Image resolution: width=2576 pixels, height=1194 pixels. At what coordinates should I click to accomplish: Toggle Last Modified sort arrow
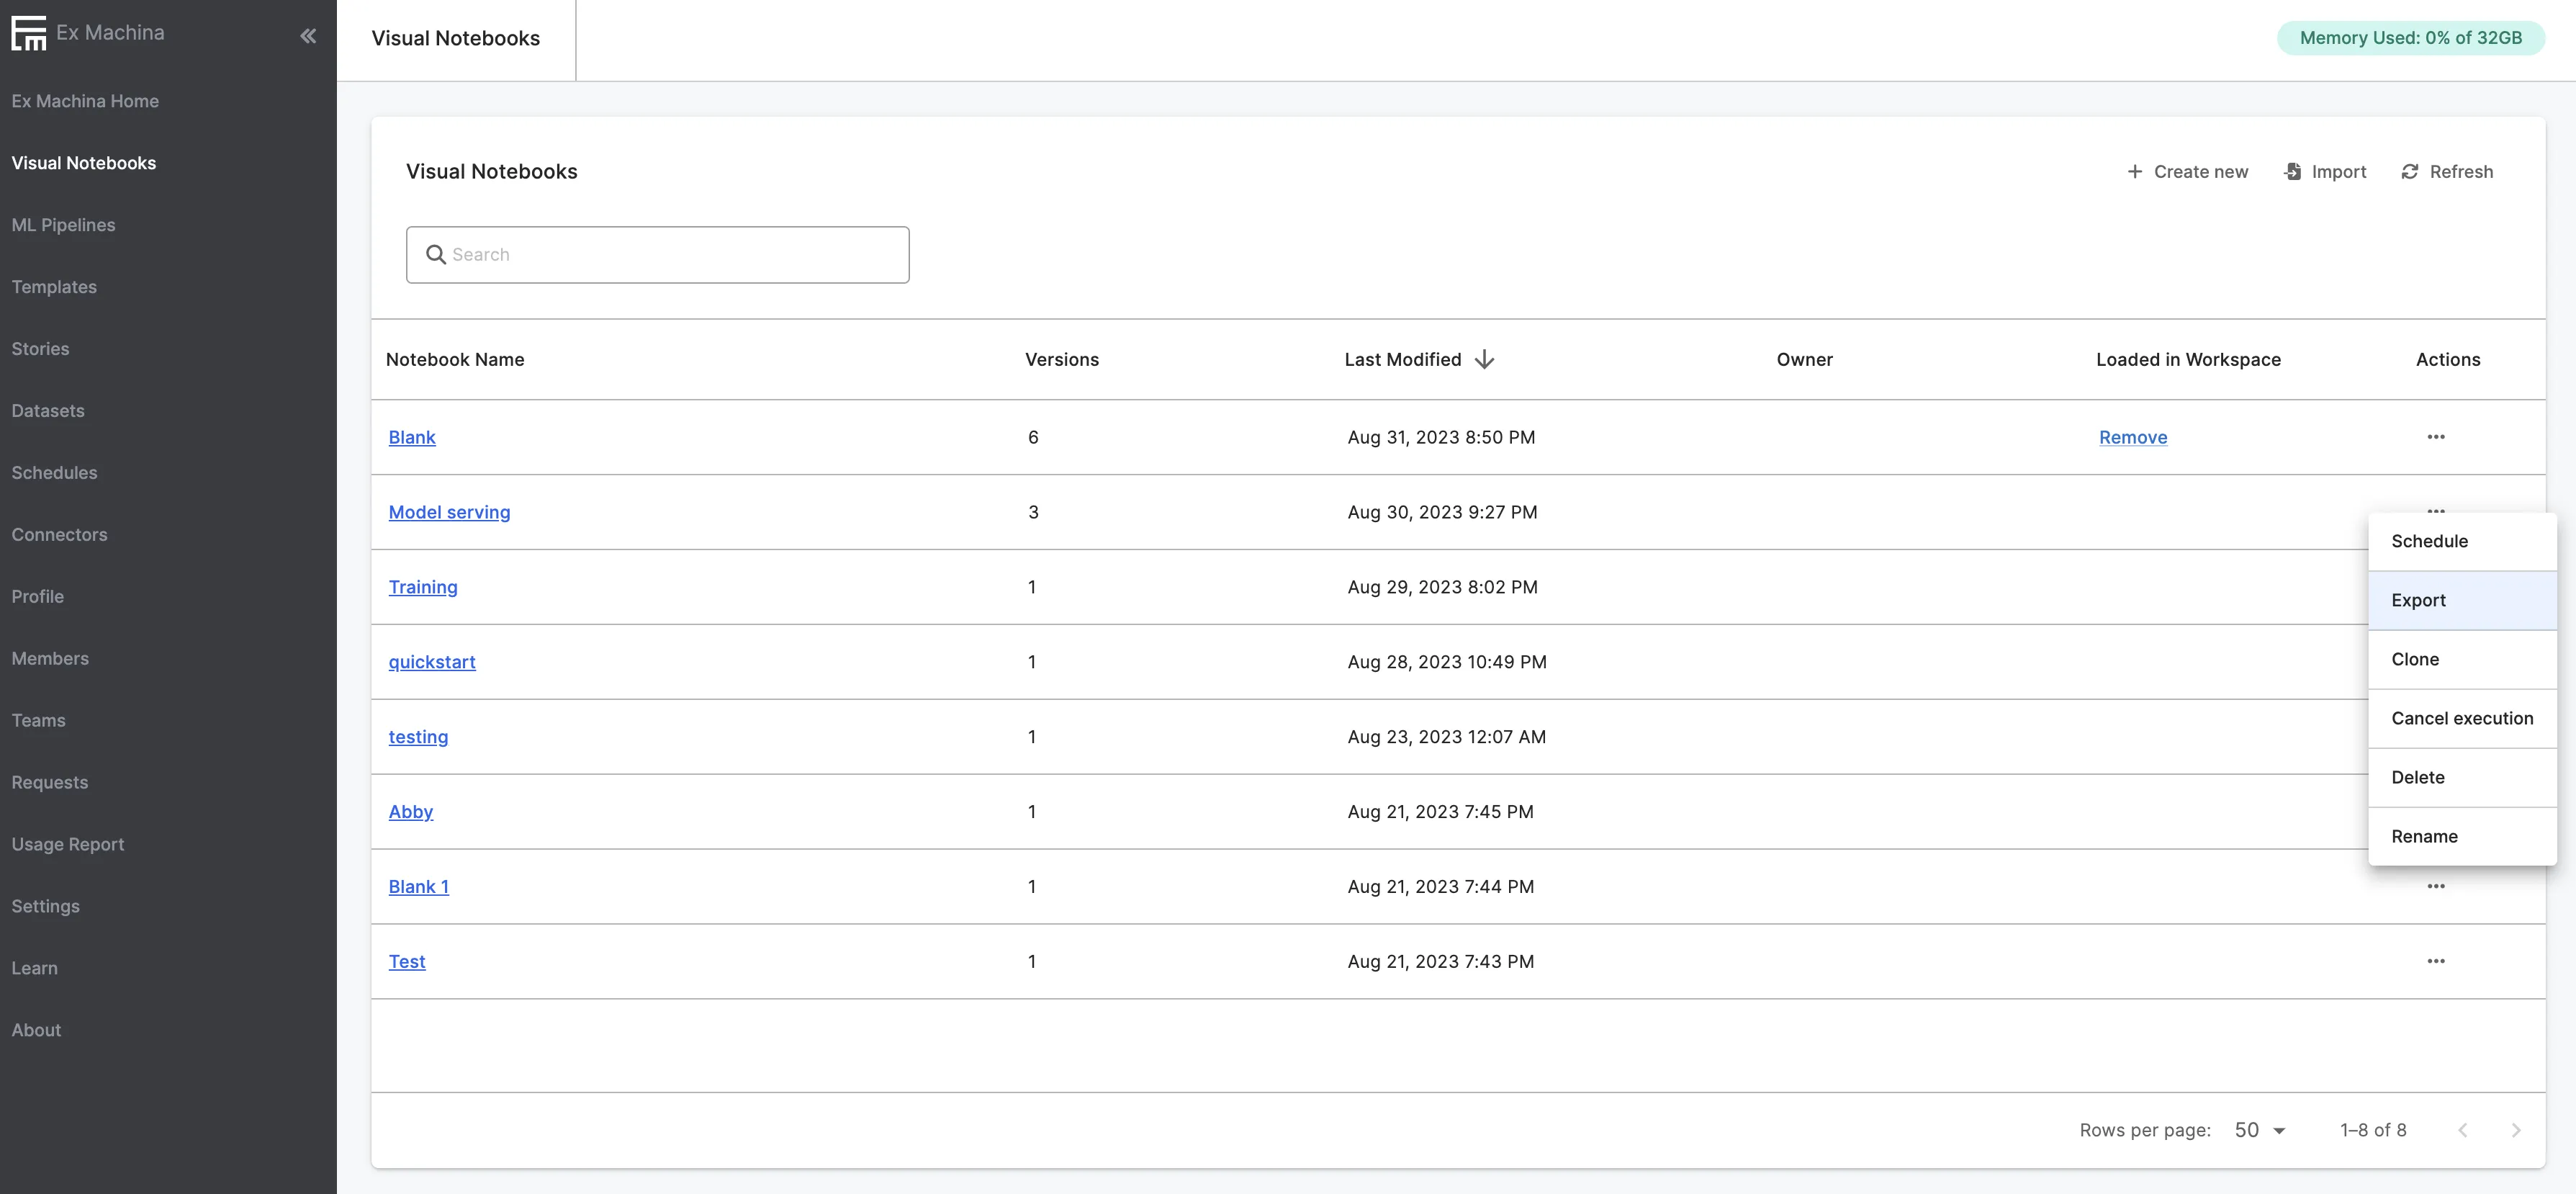pyautogui.click(x=1485, y=359)
